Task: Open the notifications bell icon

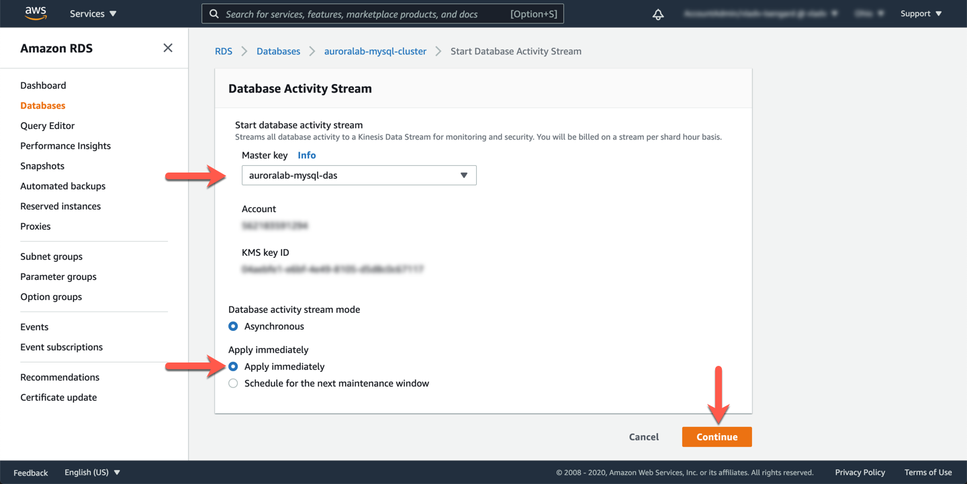Action: pyautogui.click(x=658, y=14)
